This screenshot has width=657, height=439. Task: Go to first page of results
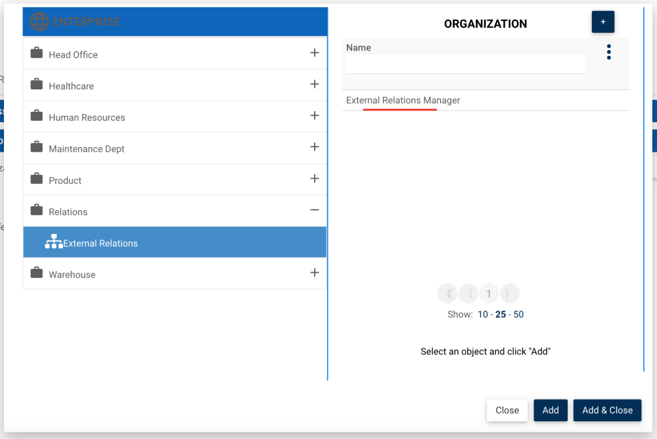click(x=448, y=294)
